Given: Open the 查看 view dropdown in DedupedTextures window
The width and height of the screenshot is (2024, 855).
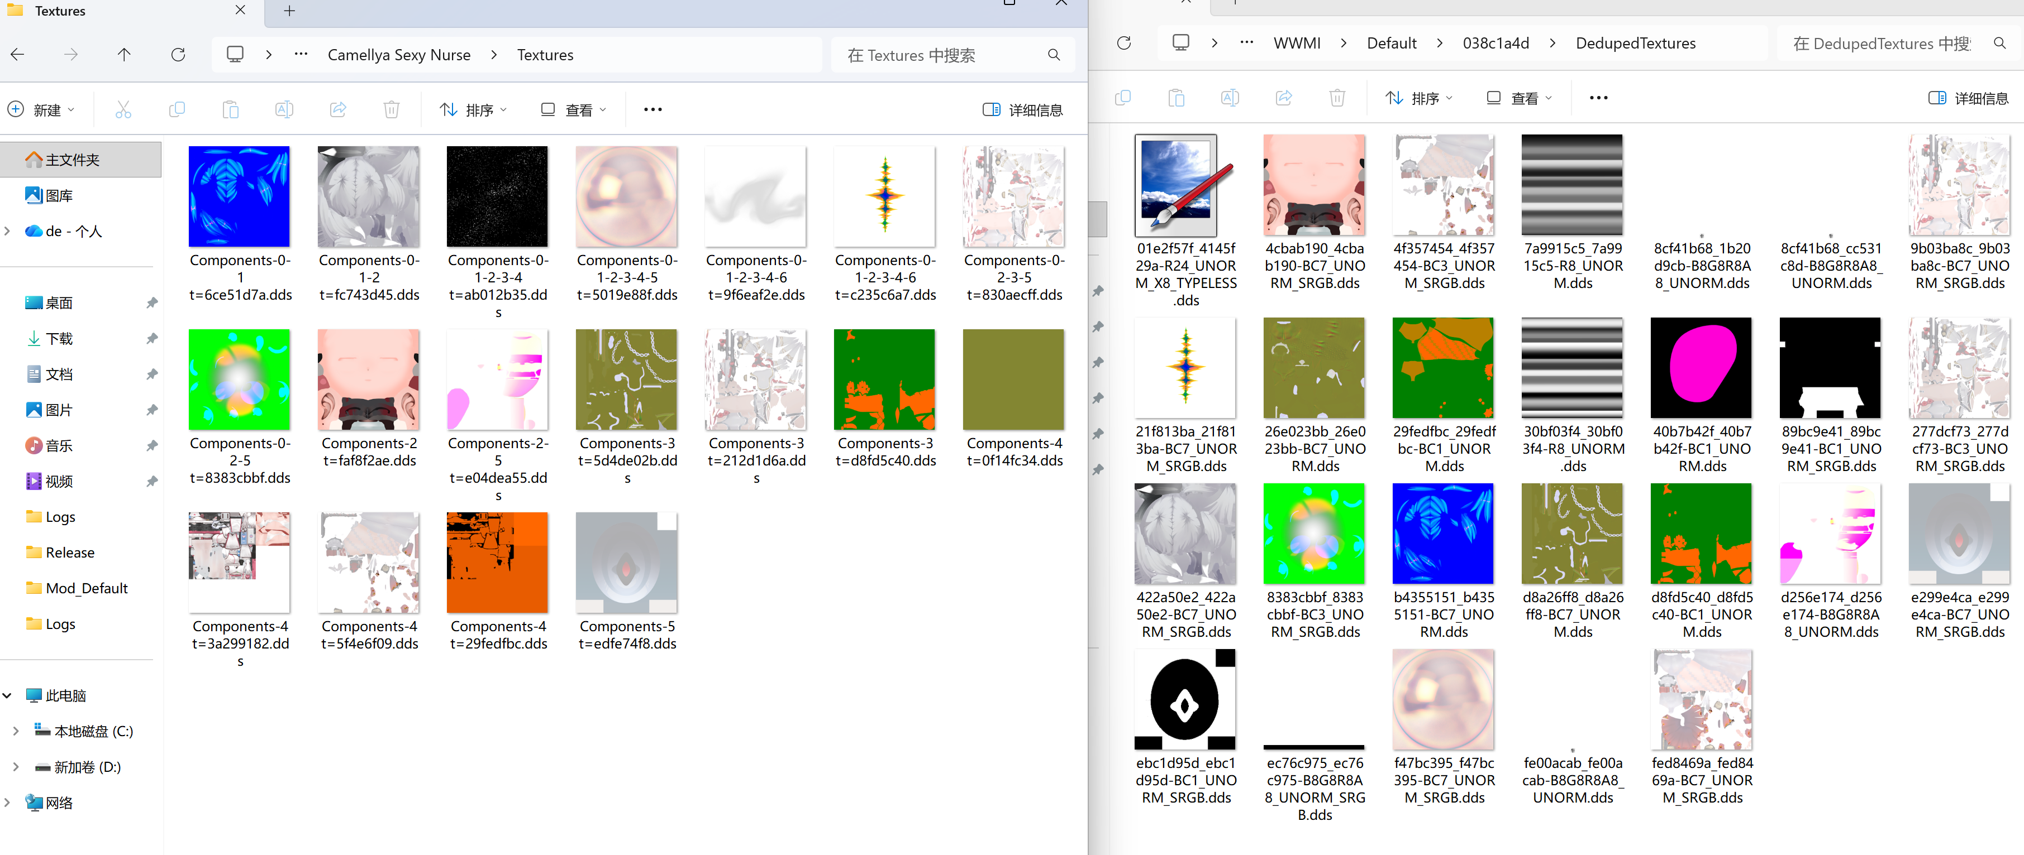Looking at the screenshot, I should pyautogui.click(x=1519, y=98).
